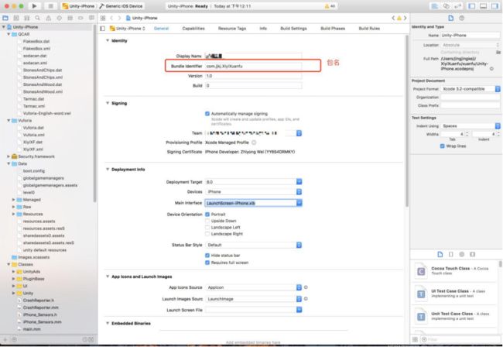Switch to the Build Settings tab
503x347 pixels.
[x=293, y=28]
